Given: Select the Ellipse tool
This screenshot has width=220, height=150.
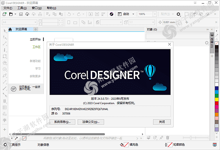Looking at the screenshot, I should [x=4, y=69].
